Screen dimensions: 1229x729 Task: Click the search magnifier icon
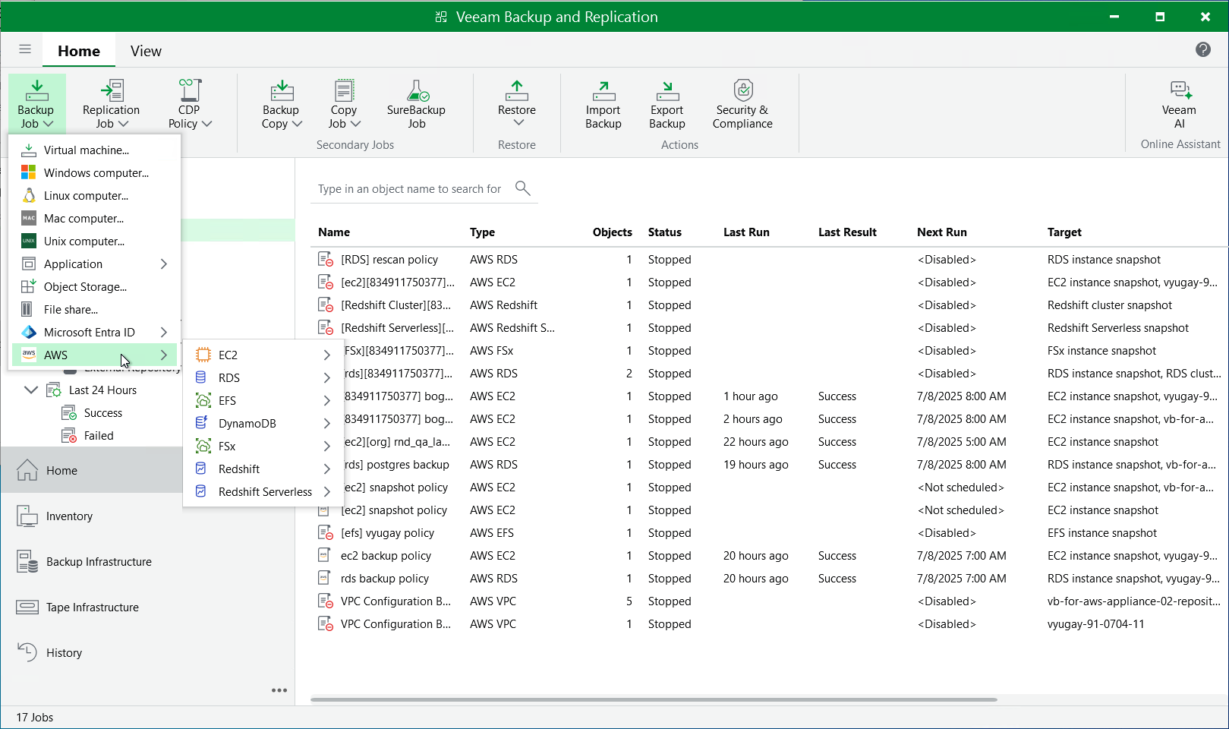click(x=522, y=188)
